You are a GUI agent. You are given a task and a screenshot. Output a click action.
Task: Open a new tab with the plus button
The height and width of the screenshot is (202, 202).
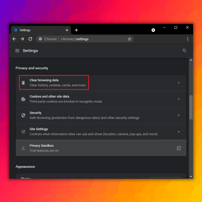(76, 30)
